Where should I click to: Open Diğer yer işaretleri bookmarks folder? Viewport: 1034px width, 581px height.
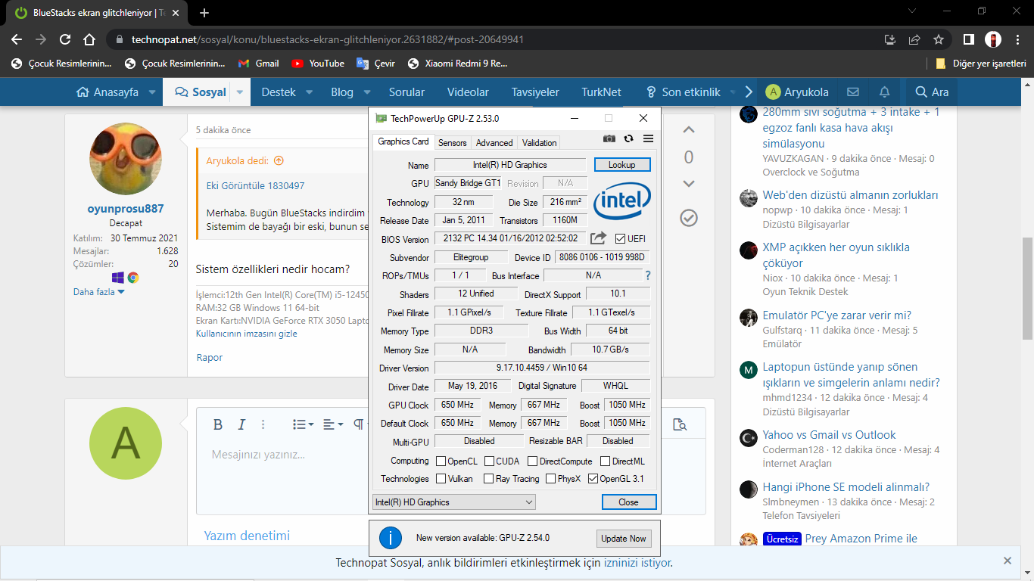click(981, 64)
